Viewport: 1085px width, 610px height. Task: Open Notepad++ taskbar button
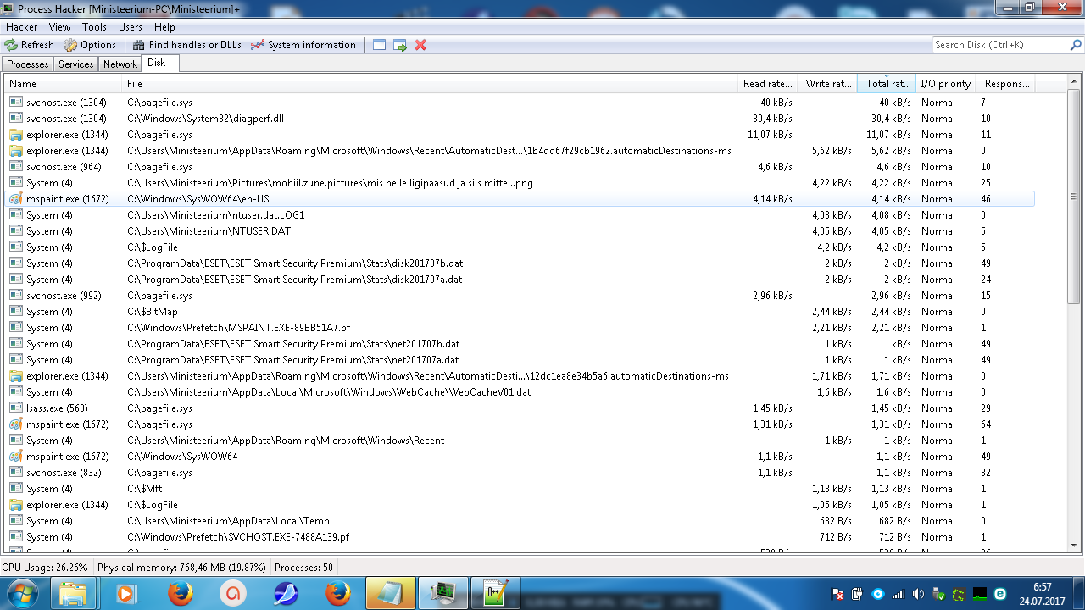[495, 593]
